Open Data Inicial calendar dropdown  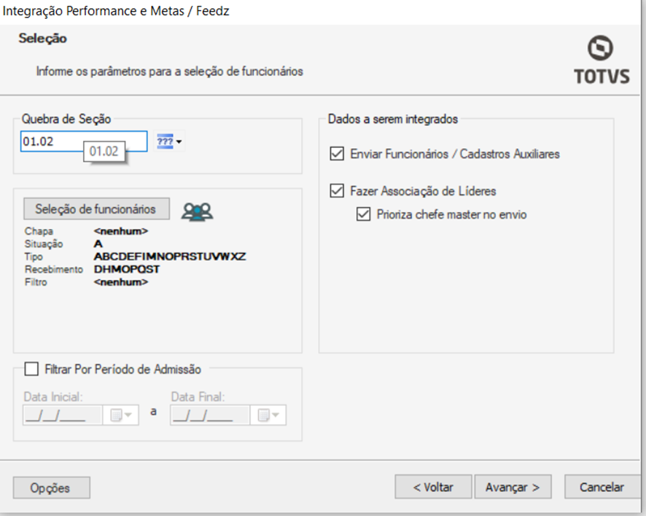121,415
